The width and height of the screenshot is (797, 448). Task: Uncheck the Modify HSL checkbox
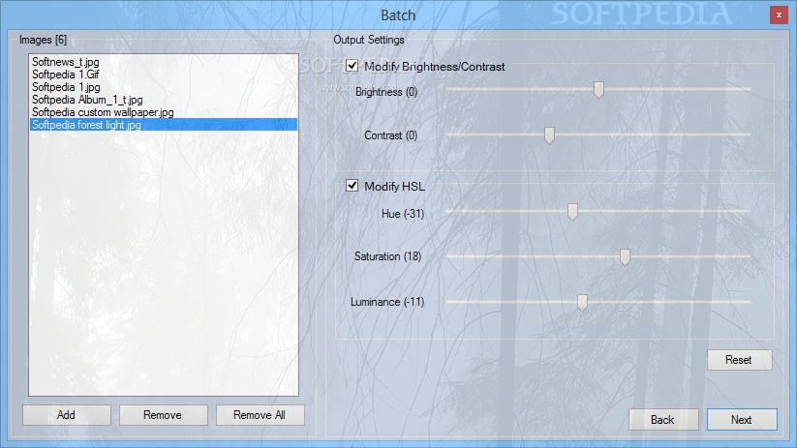(352, 186)
